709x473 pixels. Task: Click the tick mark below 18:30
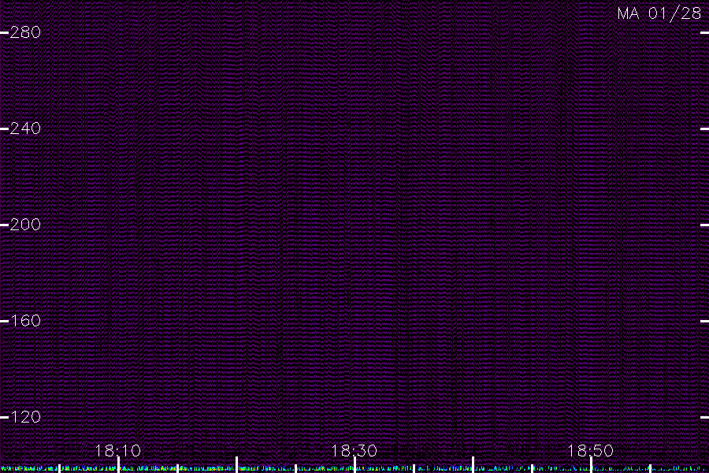(355, 465)
